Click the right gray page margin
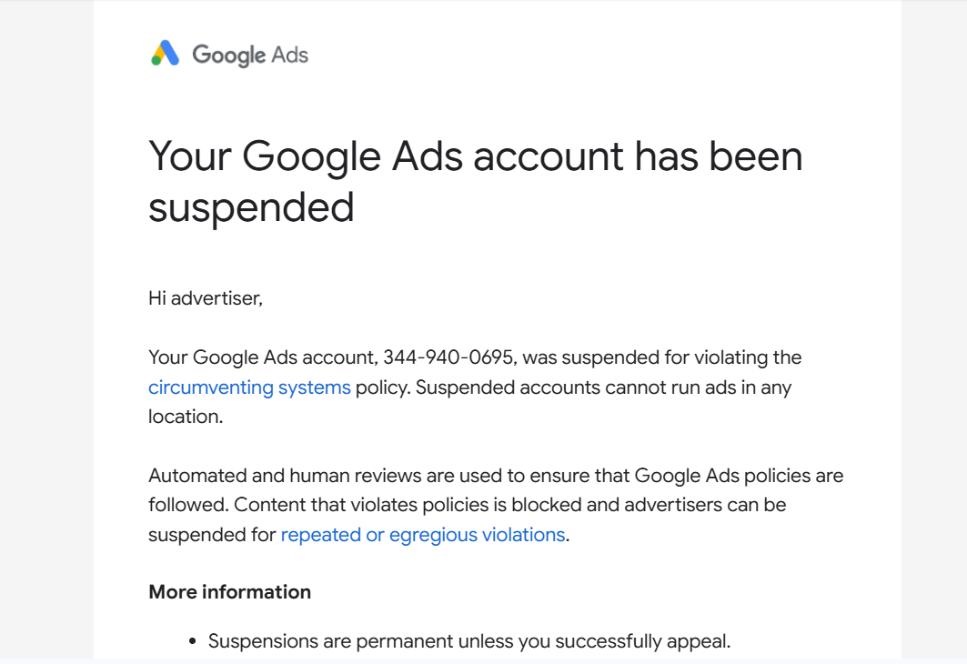Viewport: 967px width, 664px height. (x=933, y=327)
